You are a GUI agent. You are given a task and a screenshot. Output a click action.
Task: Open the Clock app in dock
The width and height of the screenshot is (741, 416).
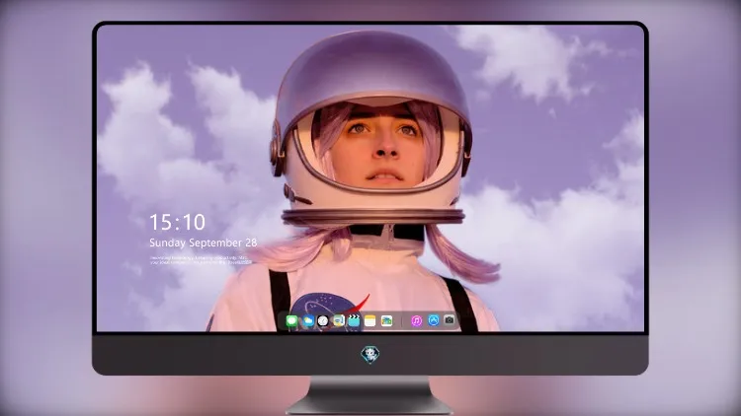[323, 321]
